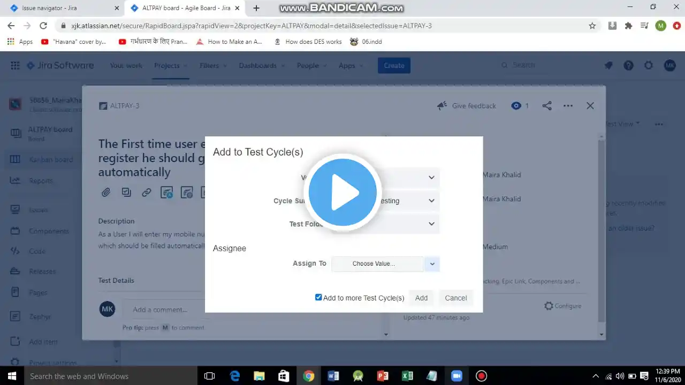Expand the Cycle Summary dropdown

click(385, 201)
